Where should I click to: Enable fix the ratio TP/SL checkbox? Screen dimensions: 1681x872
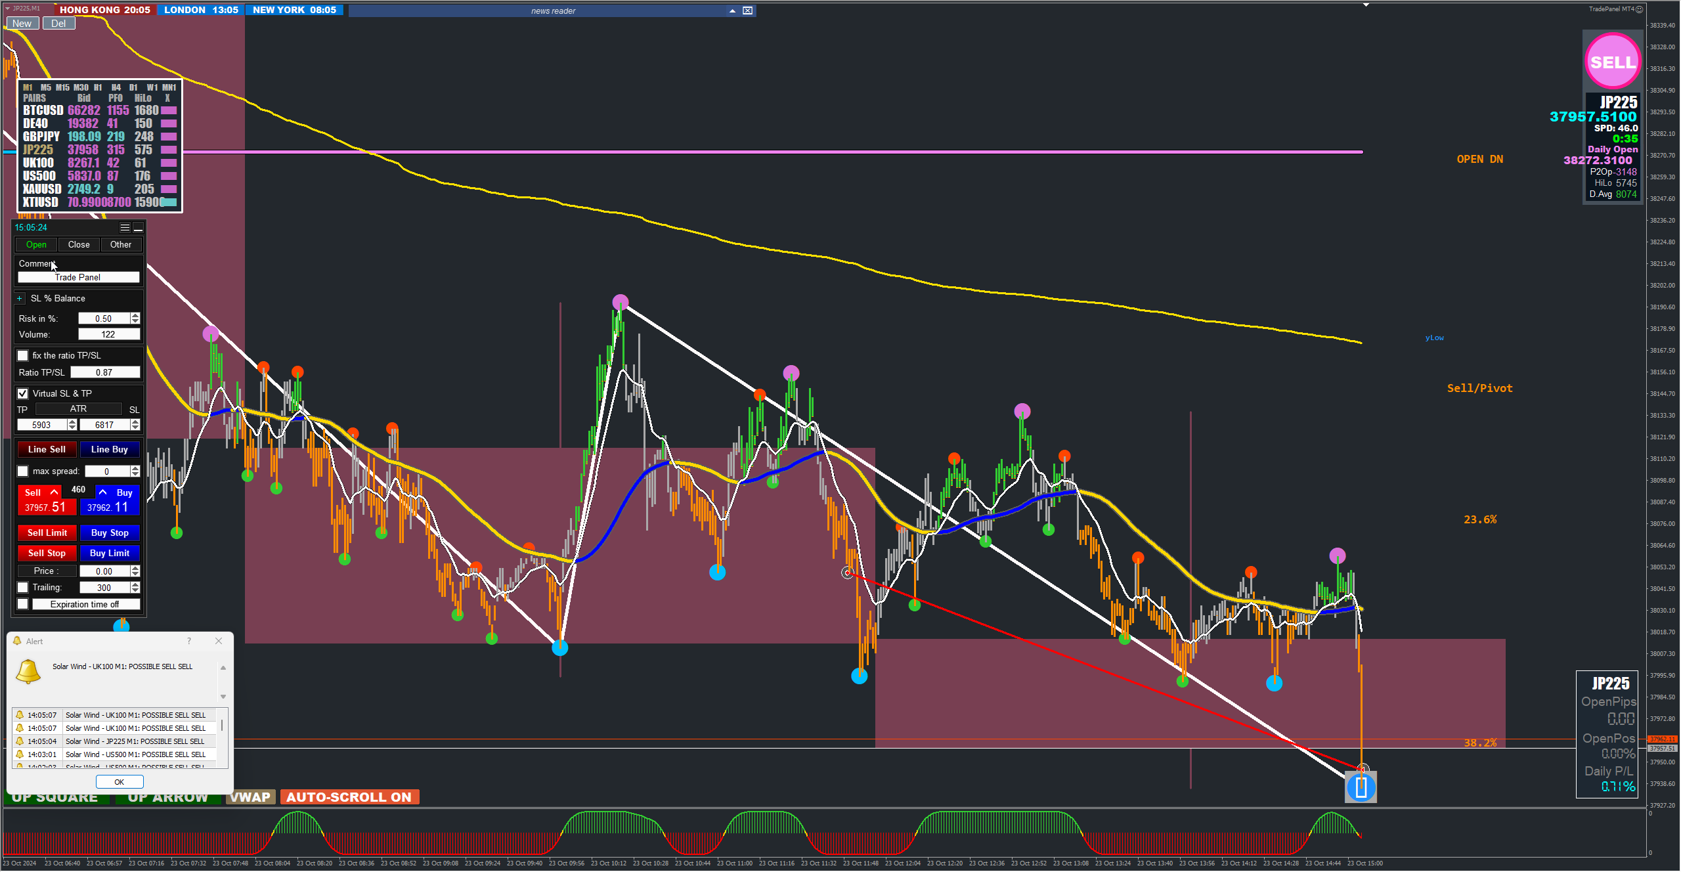point(23,355)
